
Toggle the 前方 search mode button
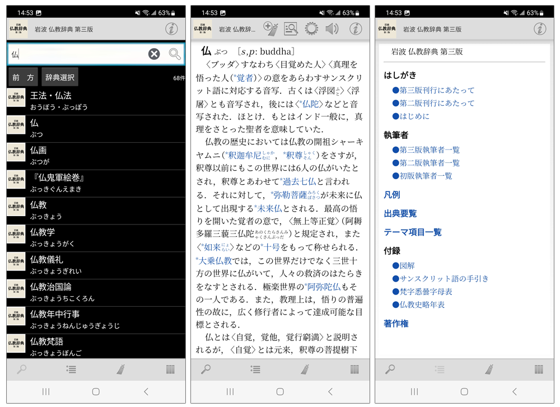tap(23, 77)
